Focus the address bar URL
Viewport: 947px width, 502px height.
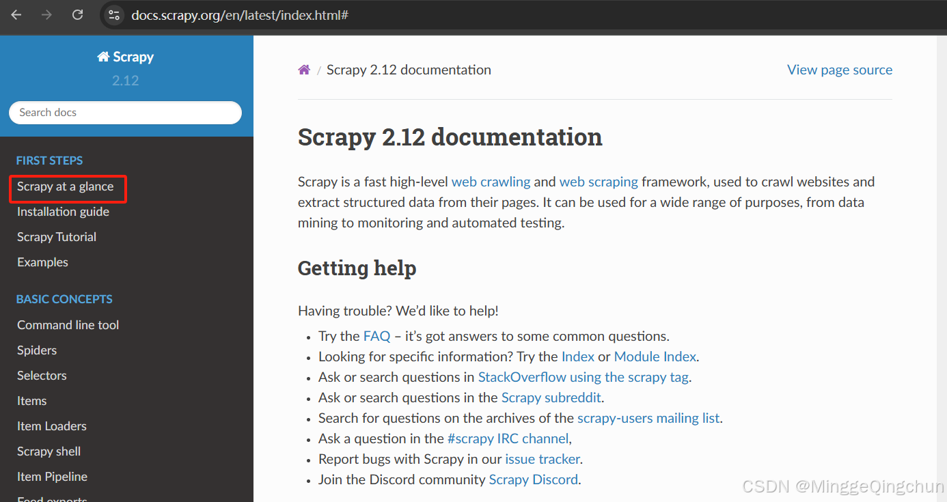click(240, 14)
